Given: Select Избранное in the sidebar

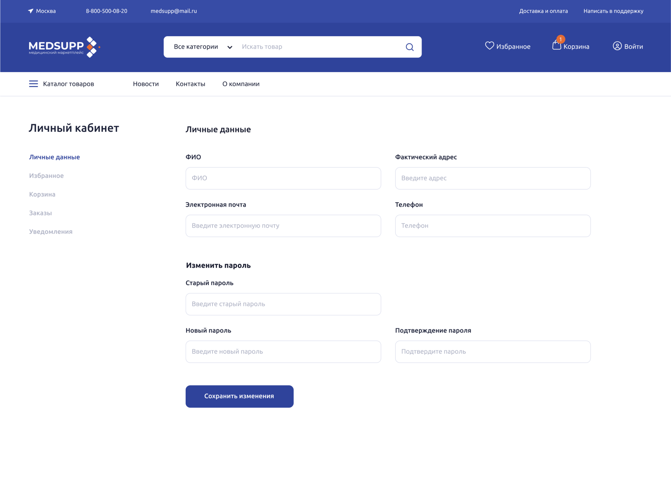Looking at the screenshot, I should (46, 176).
